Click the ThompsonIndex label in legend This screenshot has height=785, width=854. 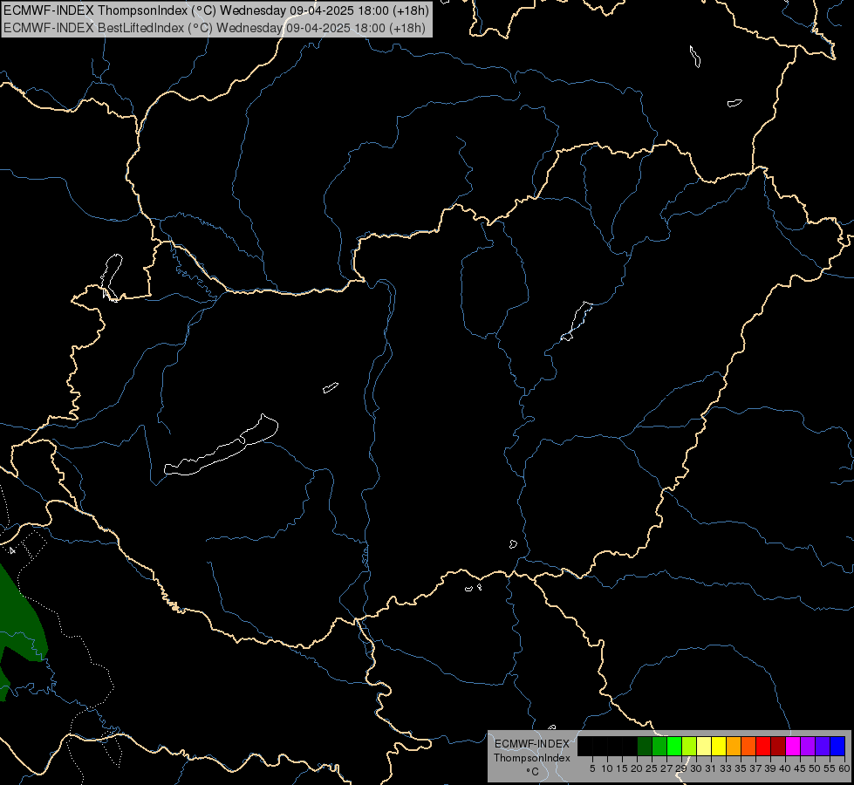532,758
